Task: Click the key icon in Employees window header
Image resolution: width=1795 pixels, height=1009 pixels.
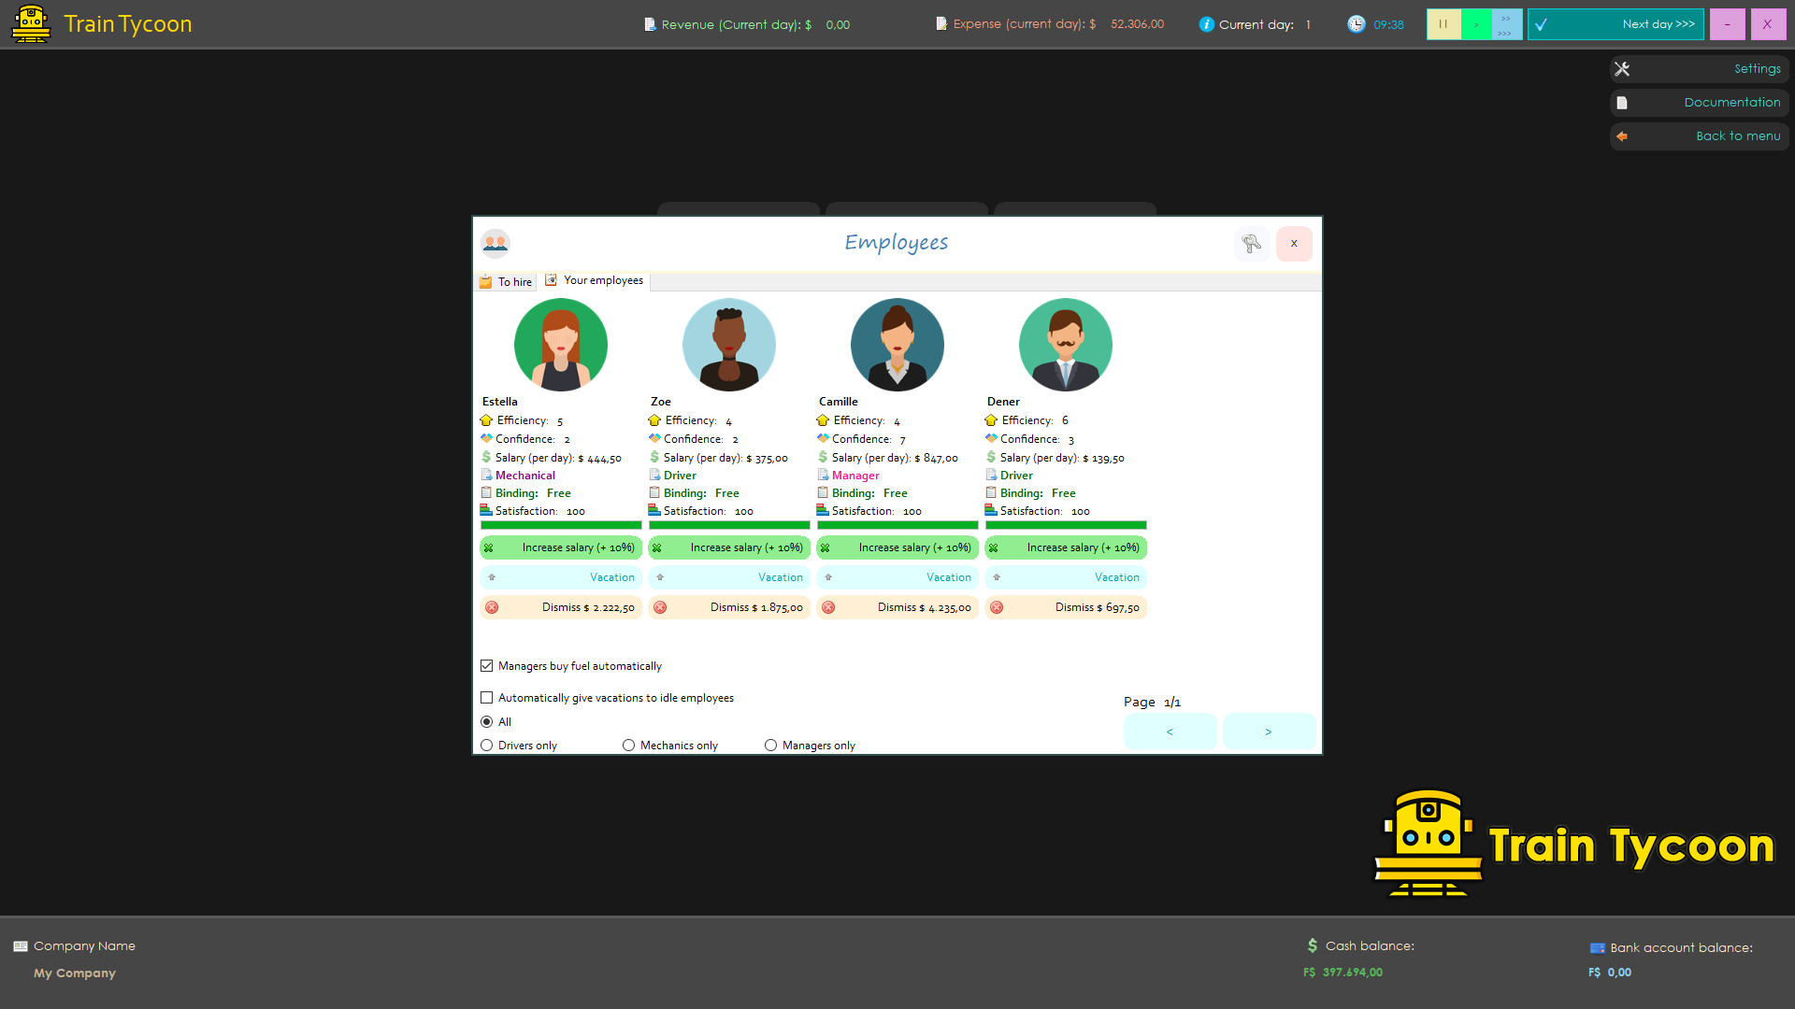Action: tap(1252, 243)
